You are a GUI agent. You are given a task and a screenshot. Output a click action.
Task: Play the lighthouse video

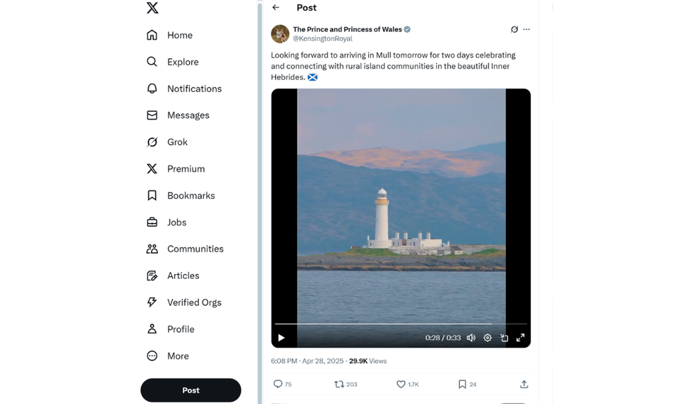point(281,338)
